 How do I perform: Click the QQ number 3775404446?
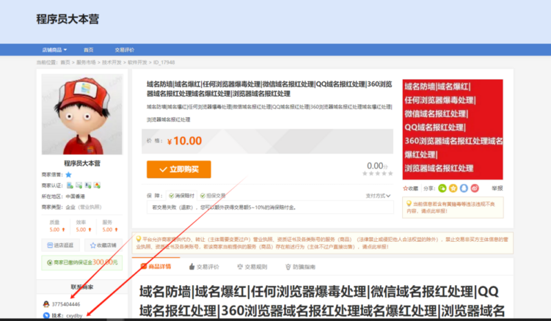pos(66,304)
